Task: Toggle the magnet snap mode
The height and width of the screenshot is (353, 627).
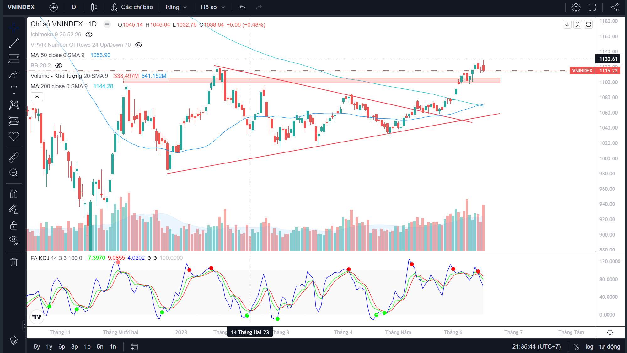Action: [x=14, y=194]
